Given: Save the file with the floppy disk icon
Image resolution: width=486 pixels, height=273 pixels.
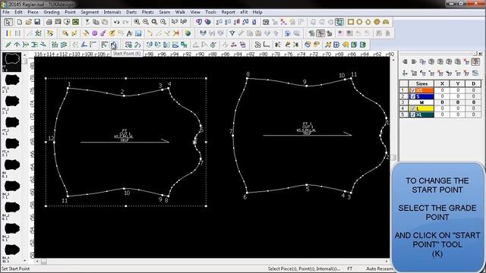Looking at the screenshot, I should pos(37,22).
